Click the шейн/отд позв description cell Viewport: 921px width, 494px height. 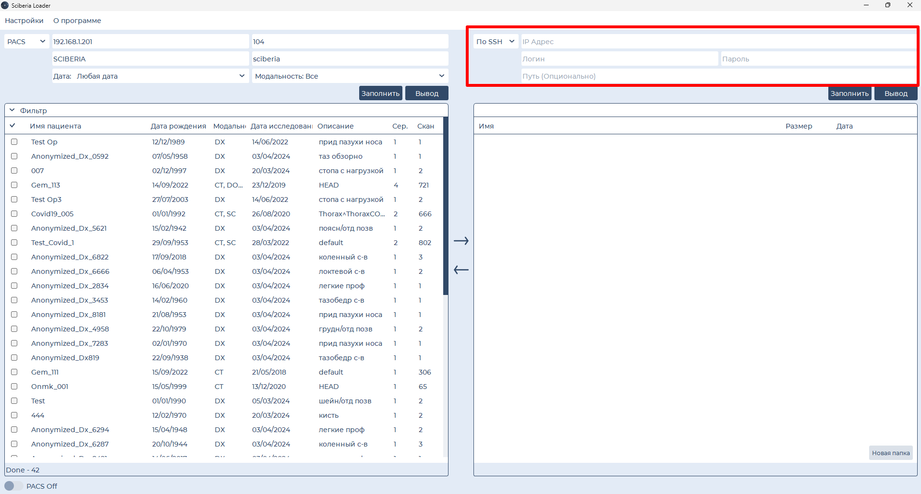(345, 401)
